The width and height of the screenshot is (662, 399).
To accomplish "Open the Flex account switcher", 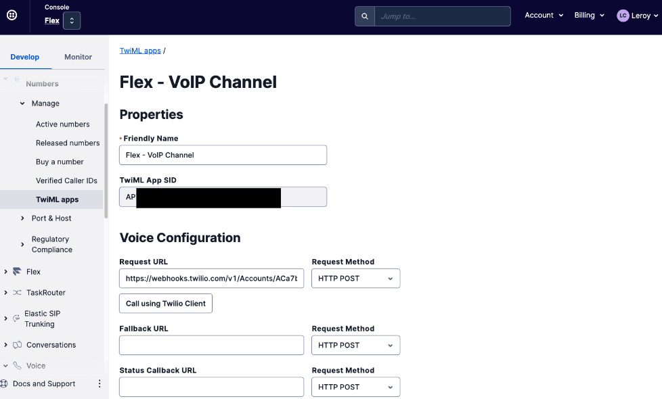I will click(x=72, y=21).
